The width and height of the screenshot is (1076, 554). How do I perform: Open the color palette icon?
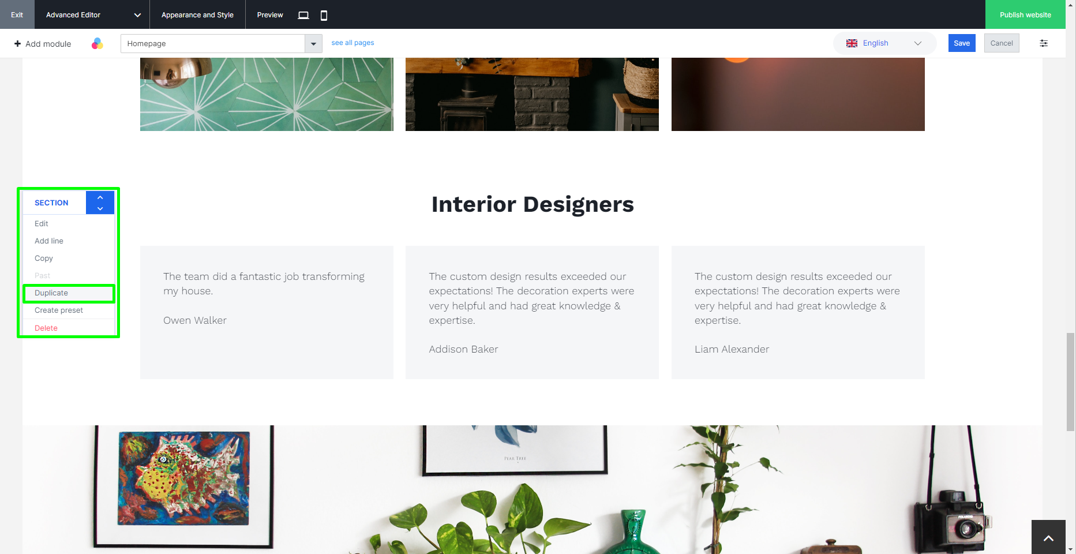(98, 43)
